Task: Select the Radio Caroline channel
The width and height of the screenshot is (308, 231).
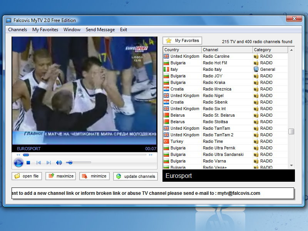Action: point(226,56)
